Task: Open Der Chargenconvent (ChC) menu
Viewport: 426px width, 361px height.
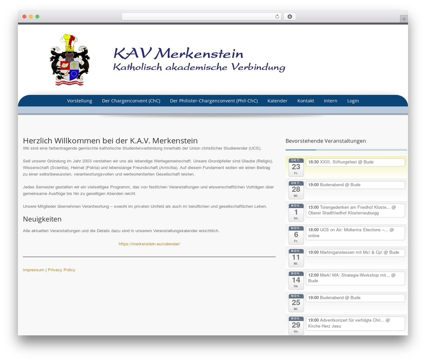Action: (x=131, y=101)
